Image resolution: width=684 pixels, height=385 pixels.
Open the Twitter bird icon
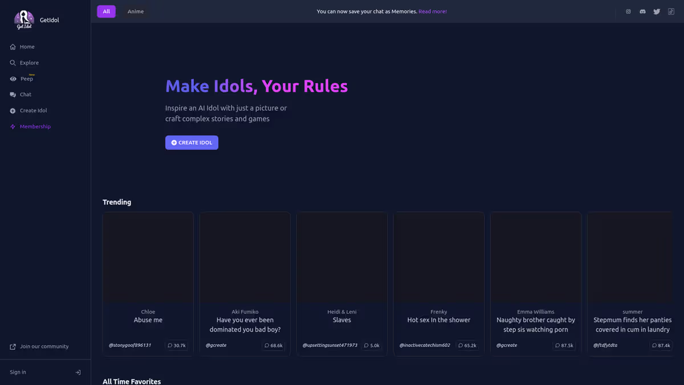pos(657,11)
